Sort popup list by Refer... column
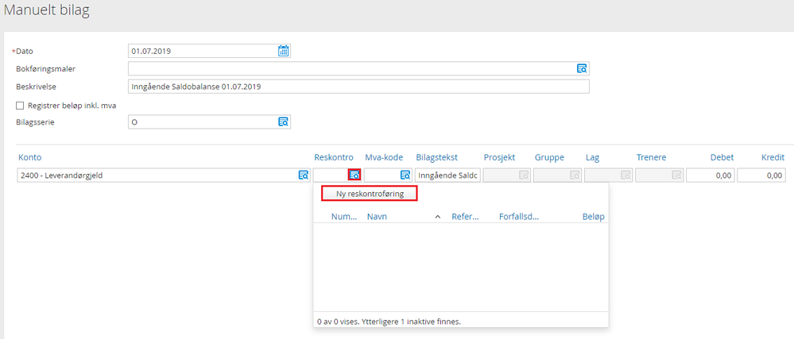794x339 pixels. coord(465,217)
